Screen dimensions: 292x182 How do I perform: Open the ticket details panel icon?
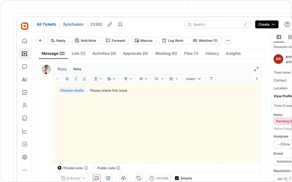pos(279,37)
